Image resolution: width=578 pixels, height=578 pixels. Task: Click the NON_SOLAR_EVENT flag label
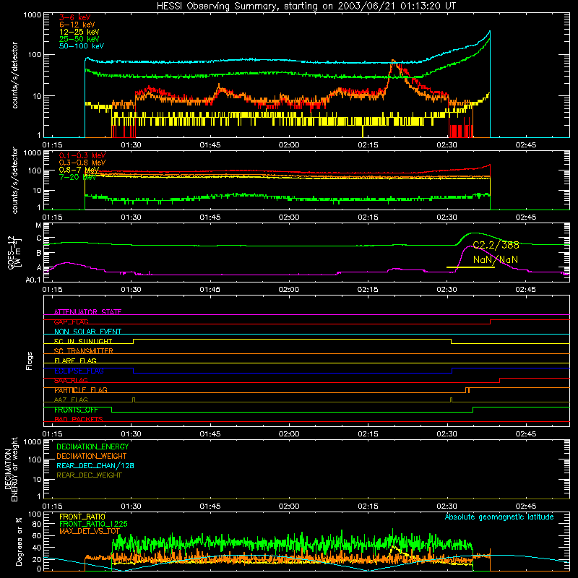87,332
